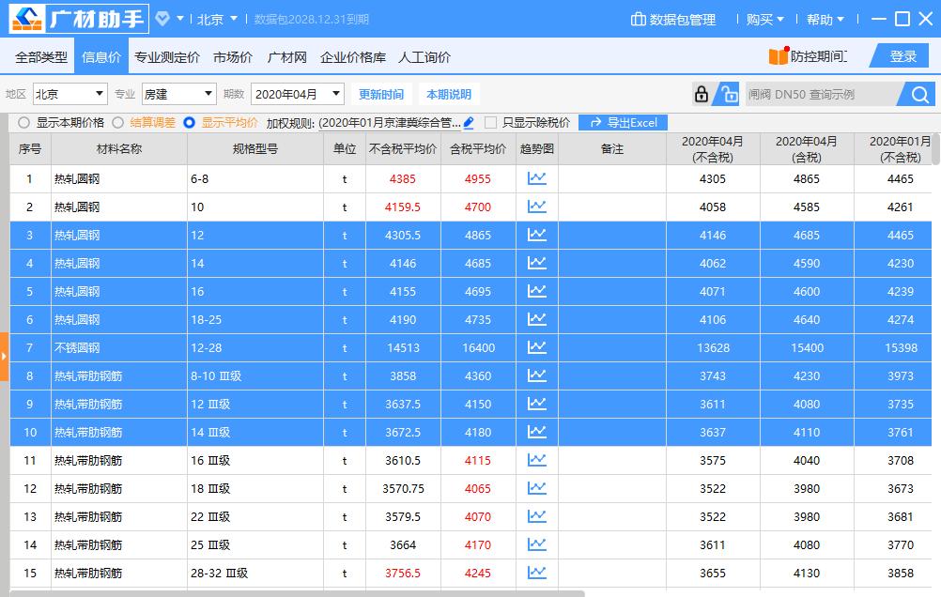Open trend chart for 热轧圆钢 6-8
Image resolution: width=941 pixels, height=597 pixels.
click(x=536, y=178)
